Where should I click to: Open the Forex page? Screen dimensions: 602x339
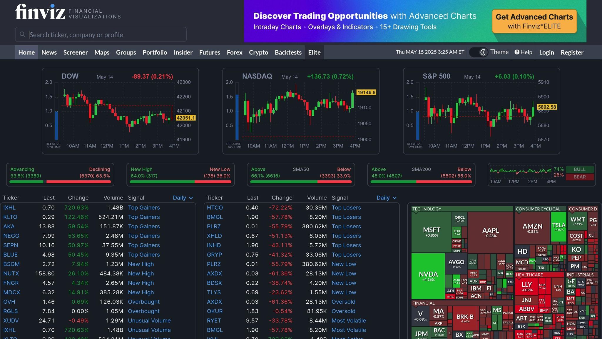[x=235, y=52]
